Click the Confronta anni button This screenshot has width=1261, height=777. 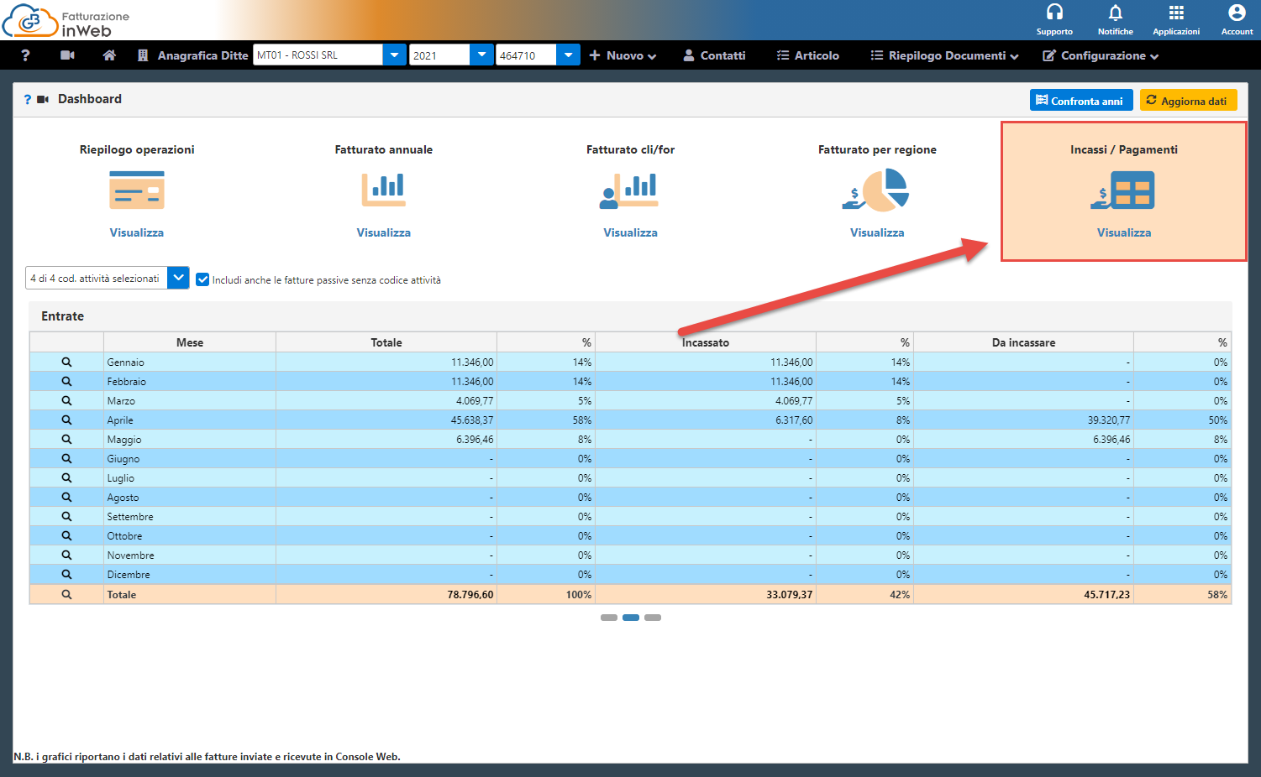tap(1081, 101)
